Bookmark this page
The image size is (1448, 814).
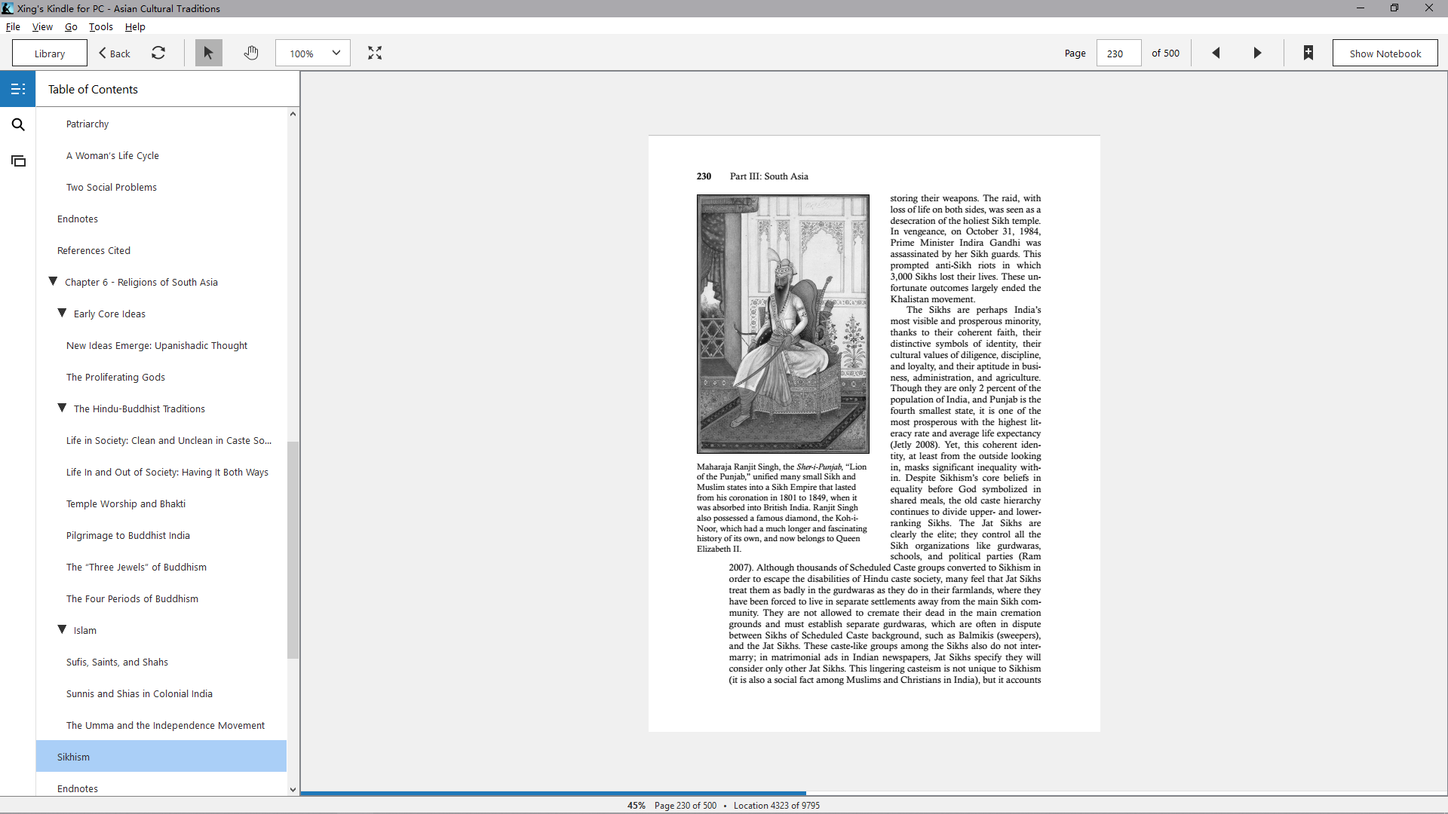1308,53
